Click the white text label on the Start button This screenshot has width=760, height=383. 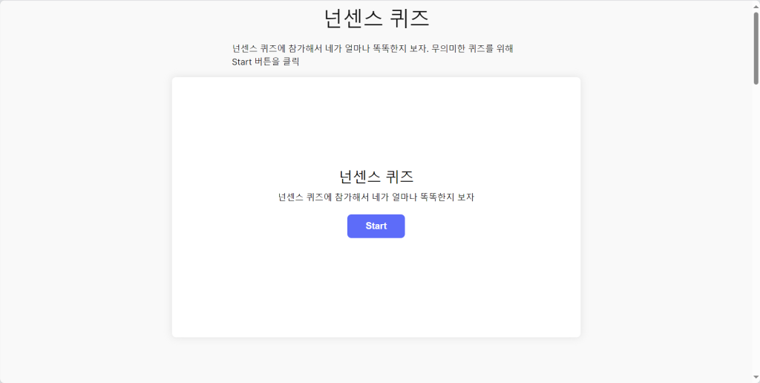point(376,226)
